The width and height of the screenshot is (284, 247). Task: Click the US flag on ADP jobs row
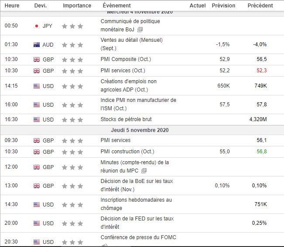(x=37, y=86)
